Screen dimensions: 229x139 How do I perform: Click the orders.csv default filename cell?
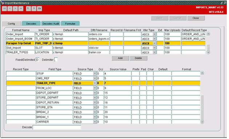(x=99, y=34)
